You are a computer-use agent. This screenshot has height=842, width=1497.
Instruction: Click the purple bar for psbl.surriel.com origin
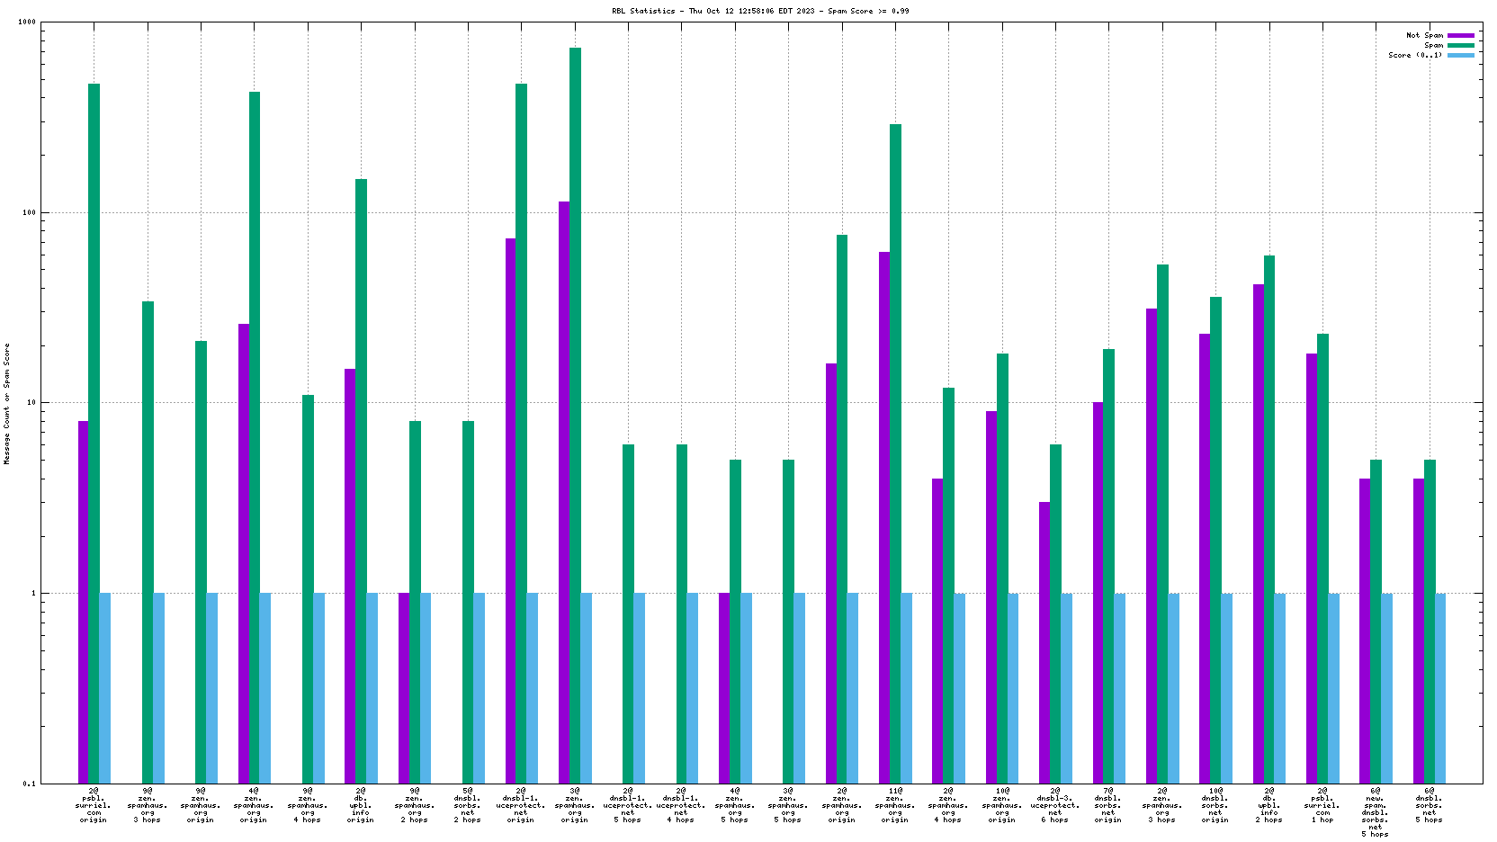[83, 601]
